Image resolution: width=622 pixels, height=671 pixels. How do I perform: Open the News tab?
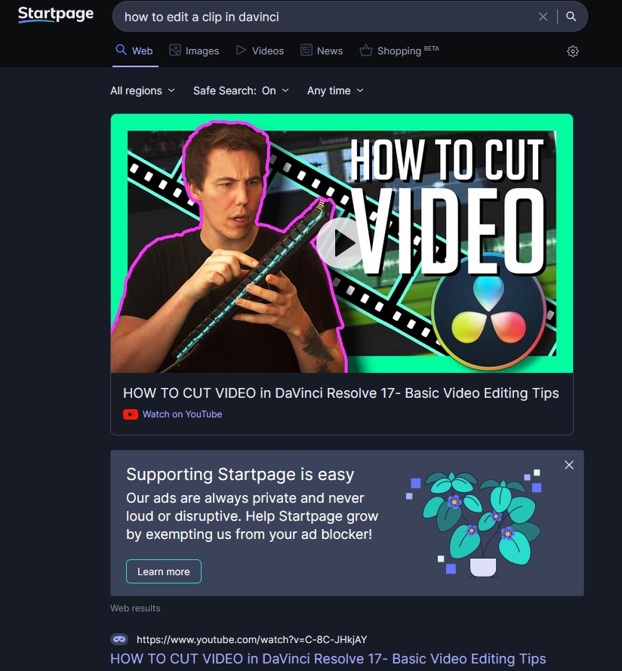[x=322, y=51]
